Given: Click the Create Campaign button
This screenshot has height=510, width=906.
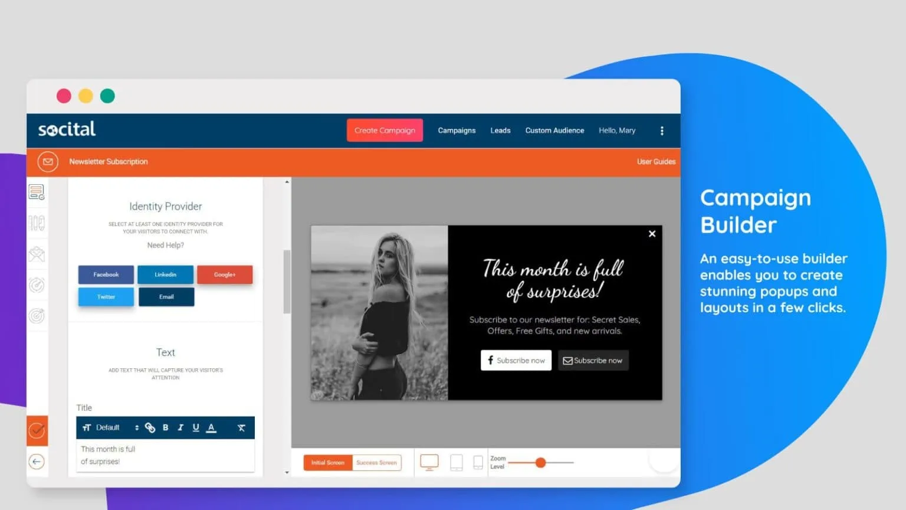Looking at the screenshot, I should click(x=385, y=130).
